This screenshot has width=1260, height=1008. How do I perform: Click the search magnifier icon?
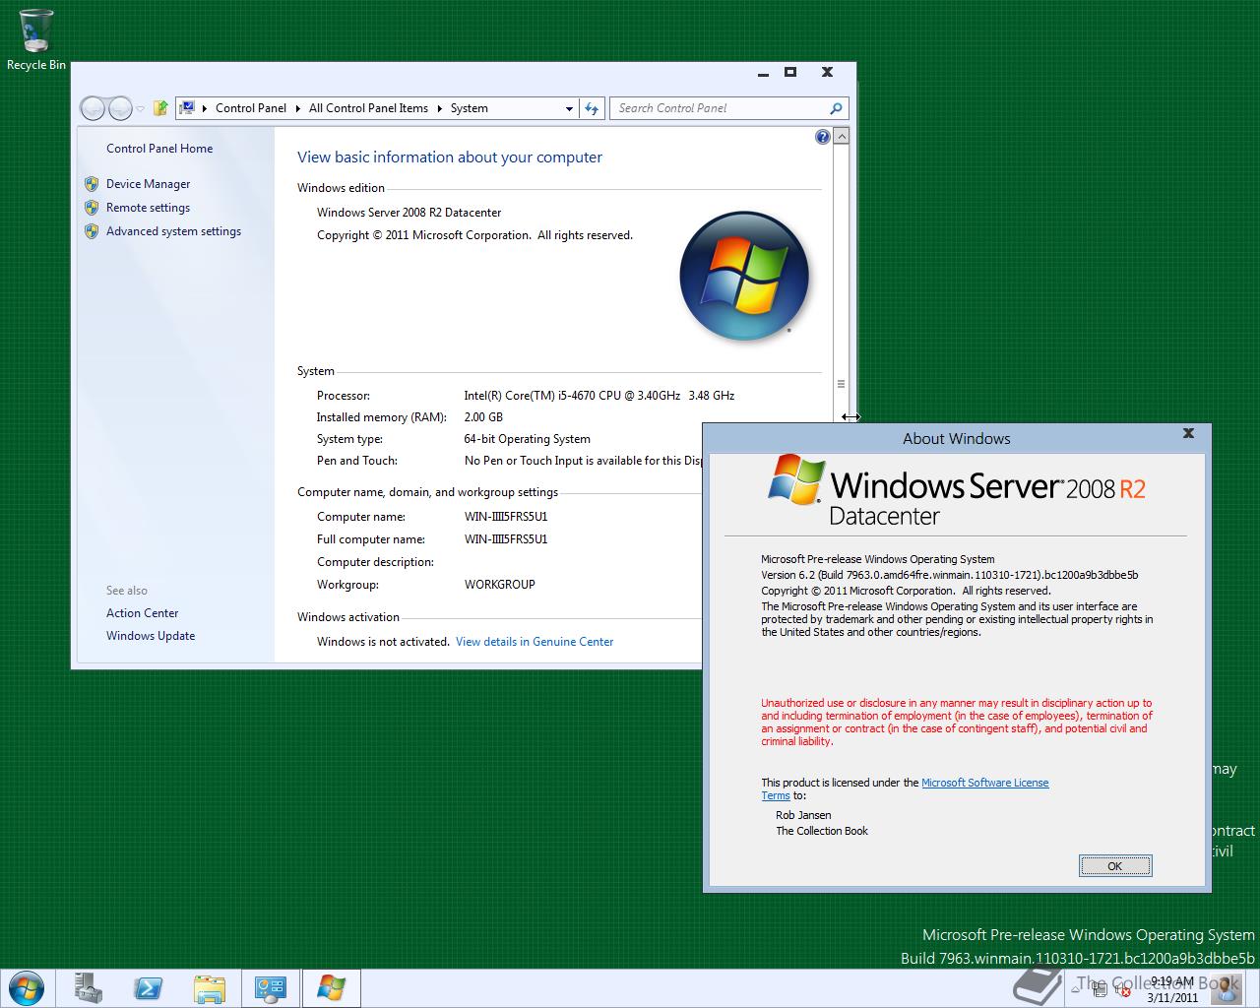[836, 108]
